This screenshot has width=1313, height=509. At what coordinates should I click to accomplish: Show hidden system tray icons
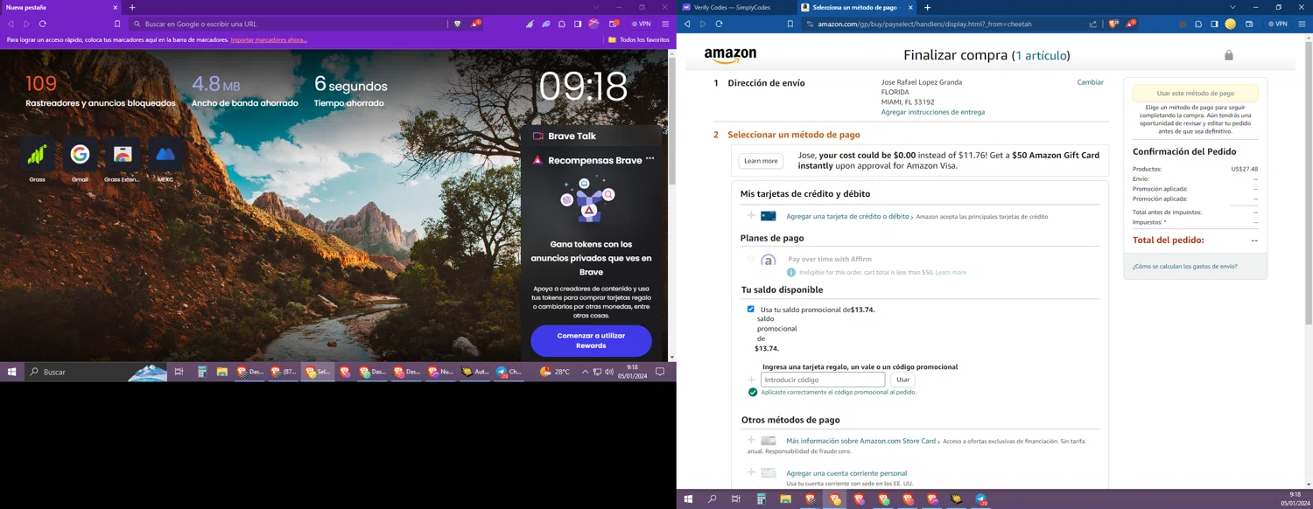pyautogui.click(x=585, y=372)
